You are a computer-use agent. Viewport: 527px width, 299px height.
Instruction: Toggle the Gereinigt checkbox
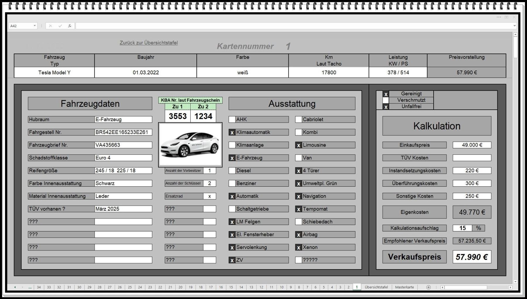(x=385, y=94)
